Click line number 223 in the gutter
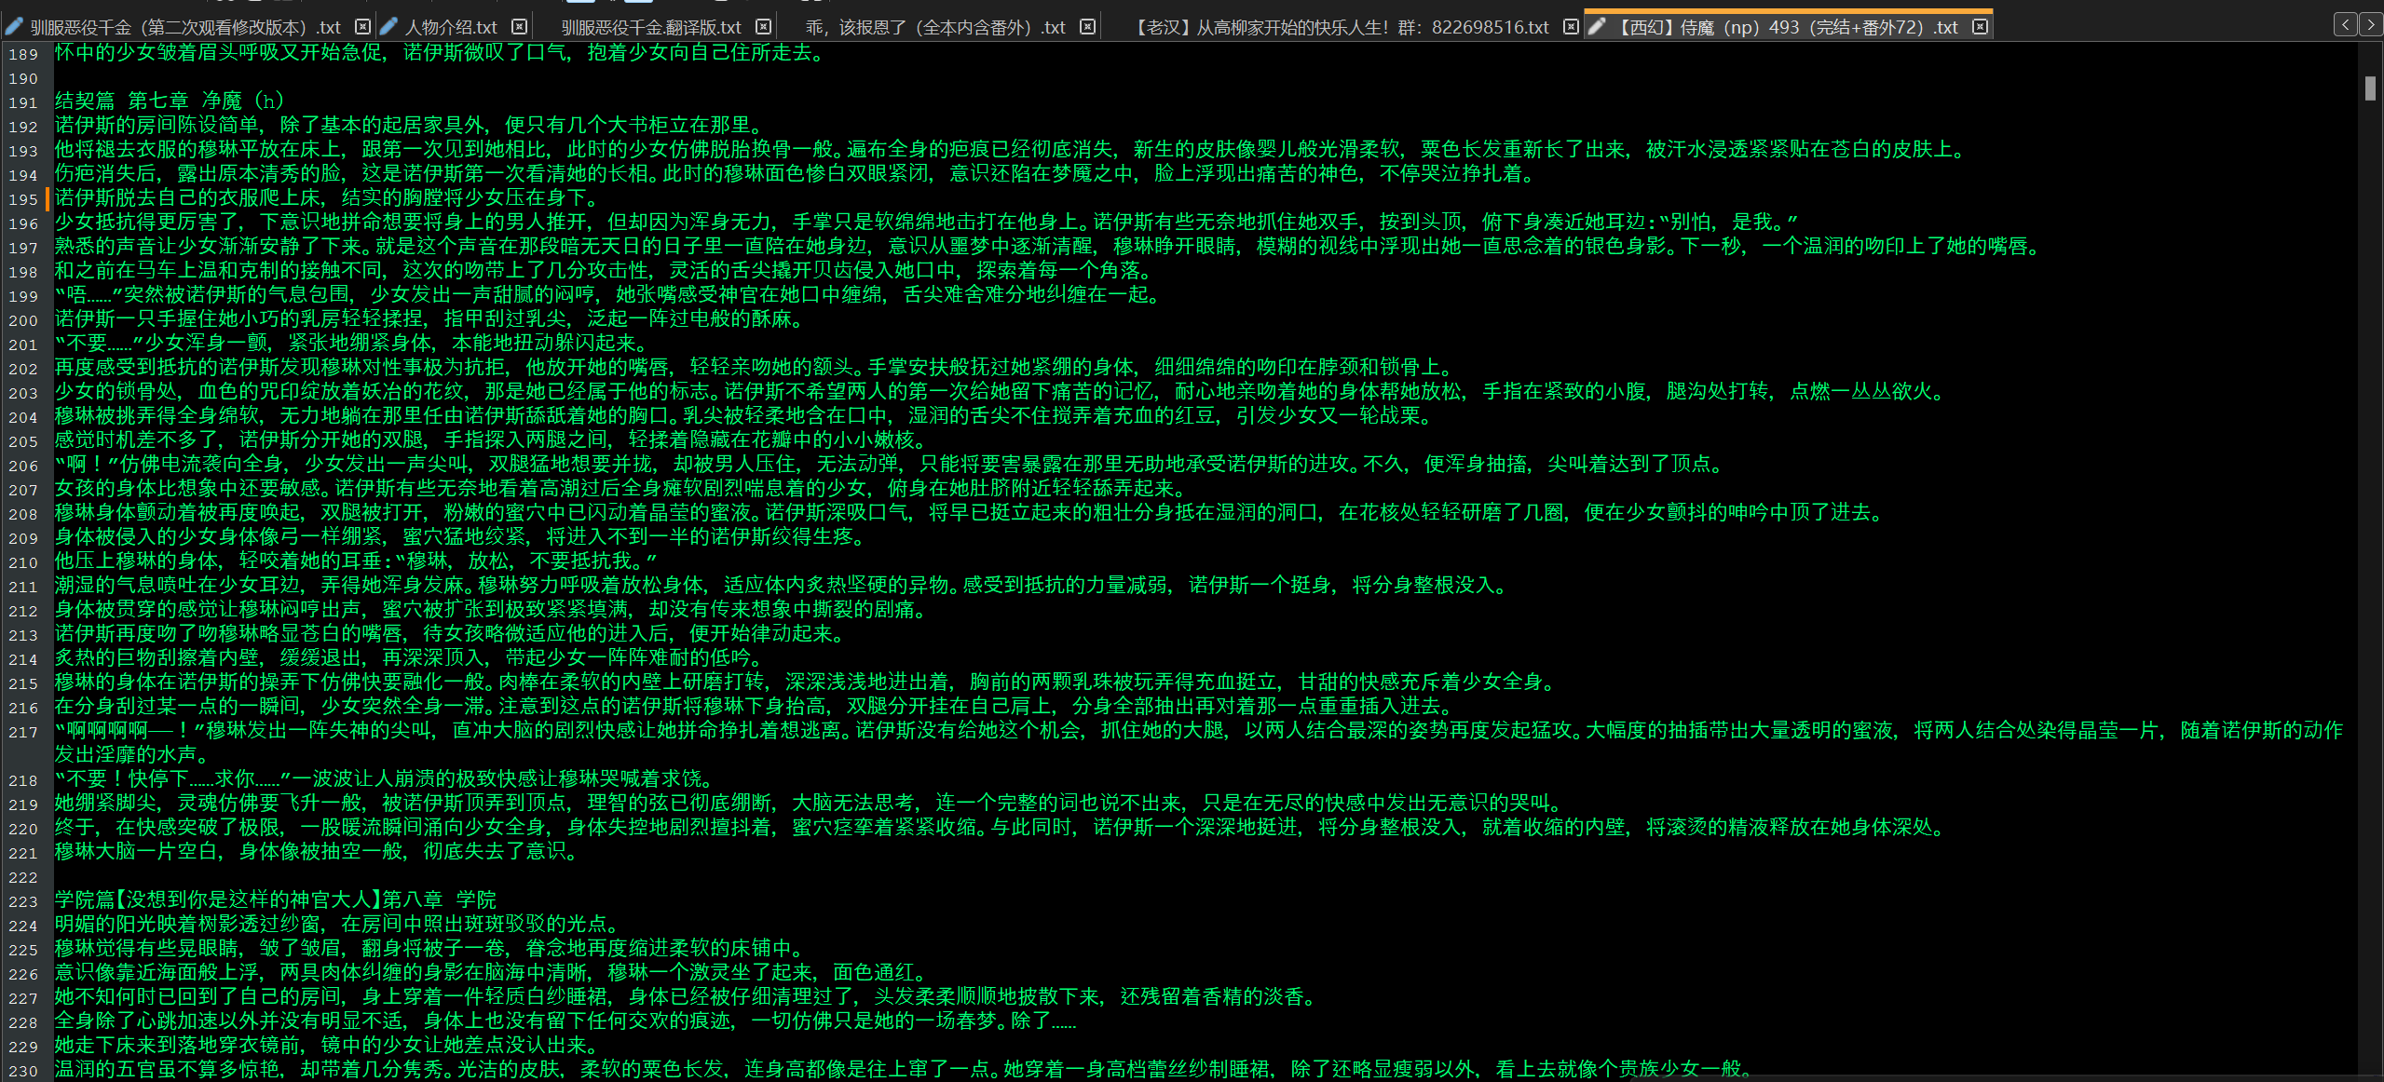 pyautogui.click(x=23, y=901)
